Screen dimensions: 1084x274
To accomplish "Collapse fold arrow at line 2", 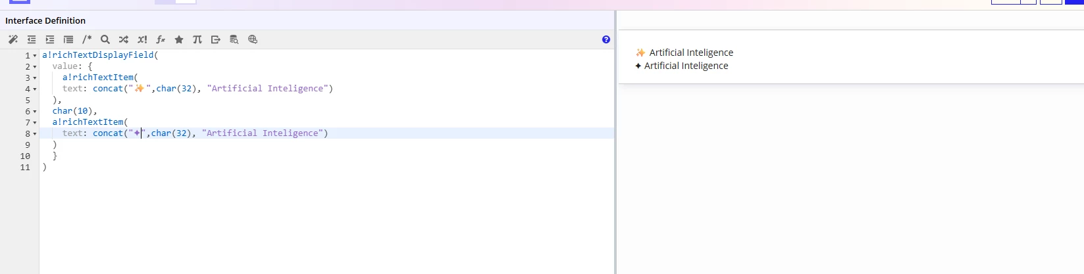I will point(35,67).
